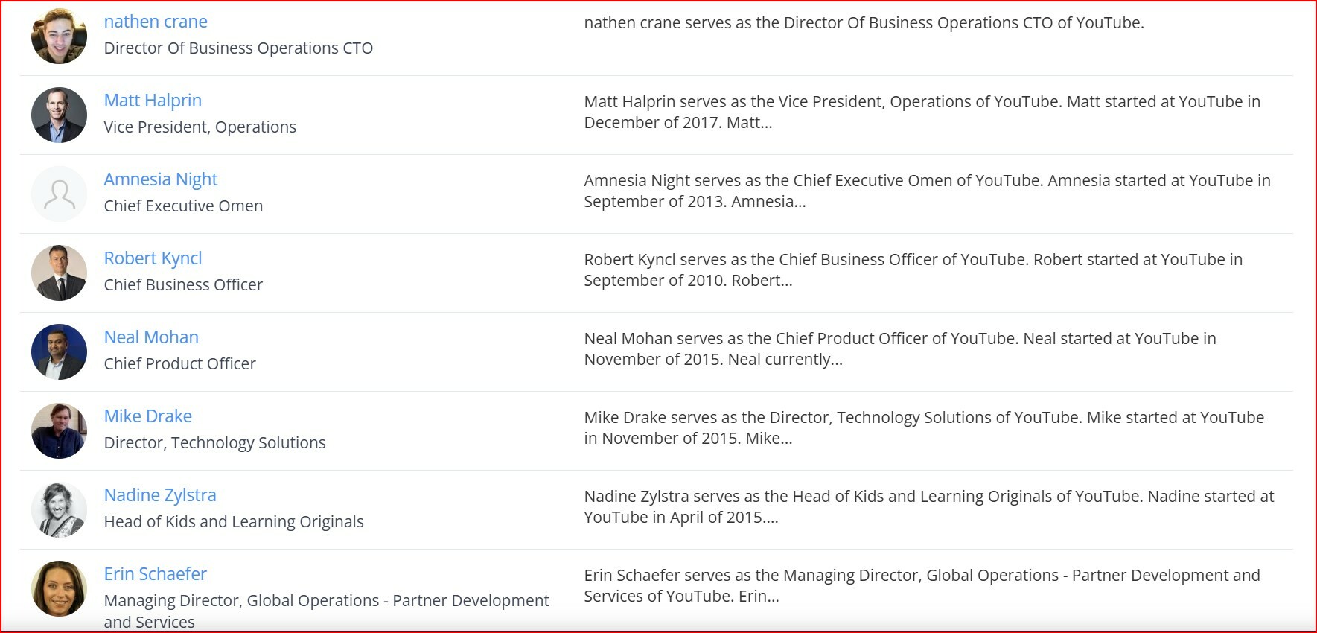Screen dimensions: 1317x633
Task: Open the Amnesia Night profile
Action: 161,179
